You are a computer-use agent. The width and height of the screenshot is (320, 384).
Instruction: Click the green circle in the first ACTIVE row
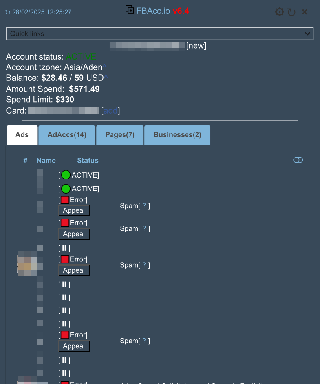tap(66, 175)
